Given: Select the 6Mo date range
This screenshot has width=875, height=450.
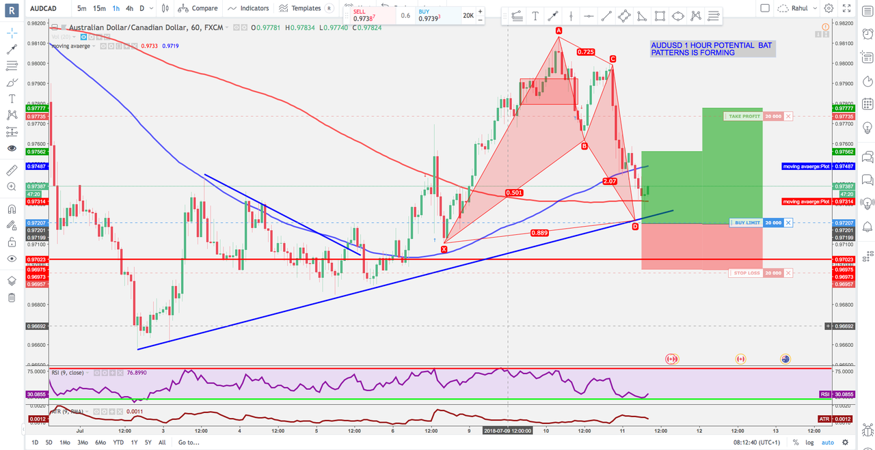Looking at the screenshot, I should [100, 442].
